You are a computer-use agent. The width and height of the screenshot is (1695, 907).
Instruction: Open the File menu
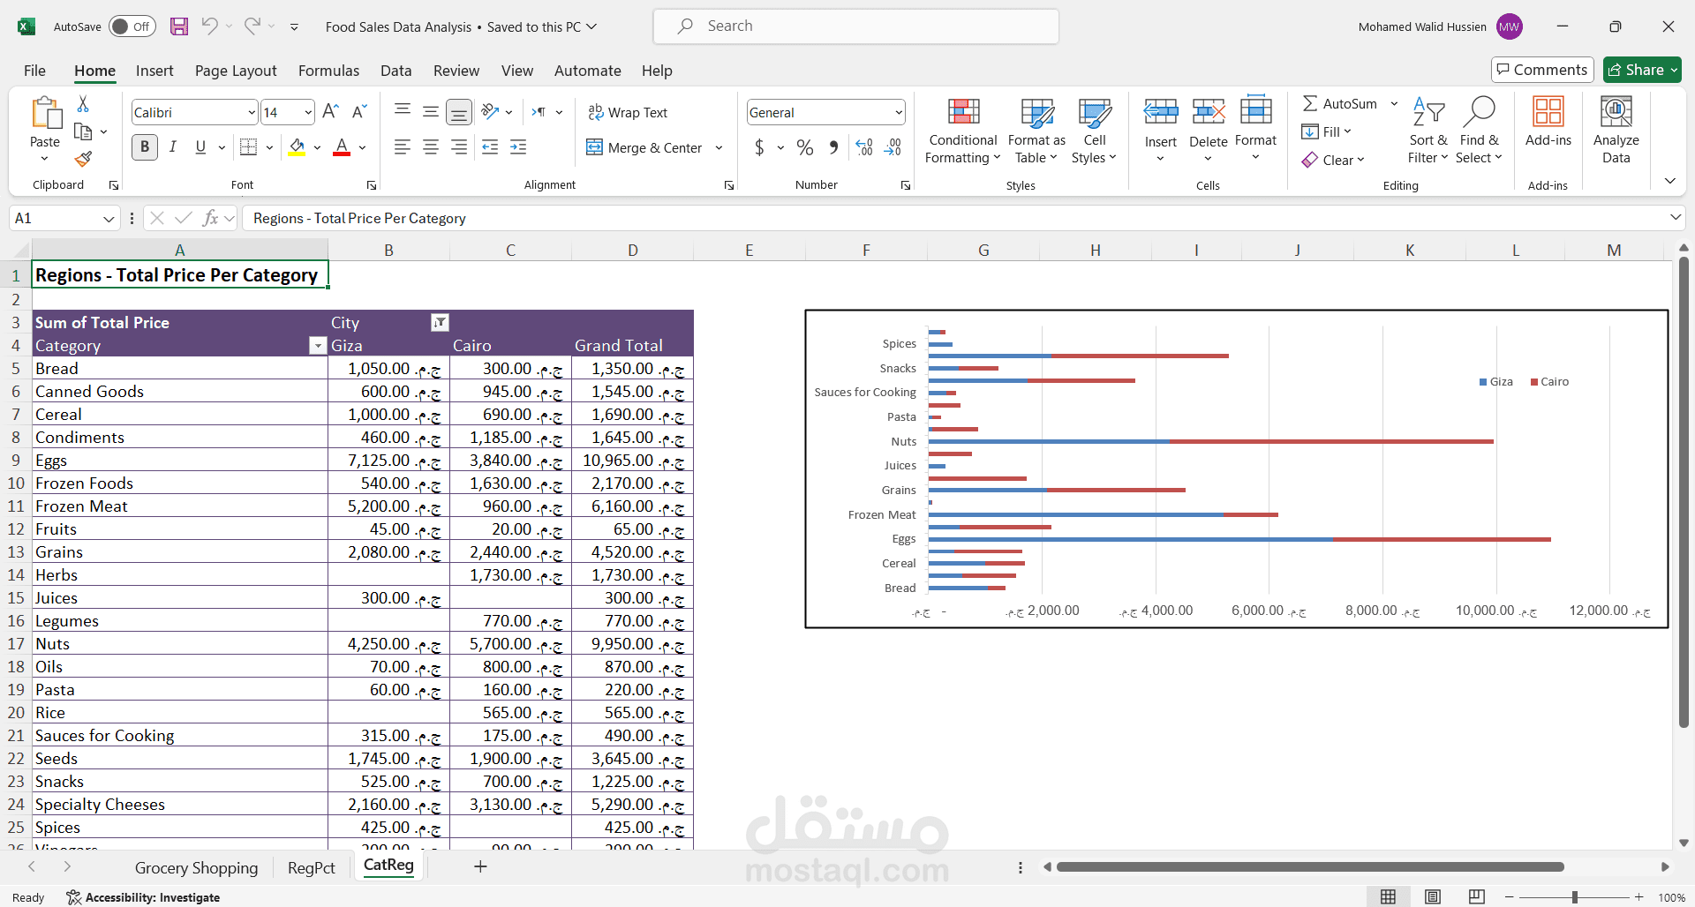tap(34, 71)
